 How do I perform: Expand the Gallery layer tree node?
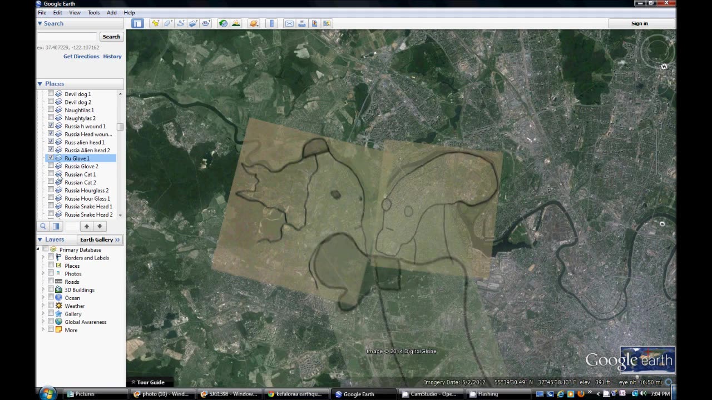click(43, 314)
